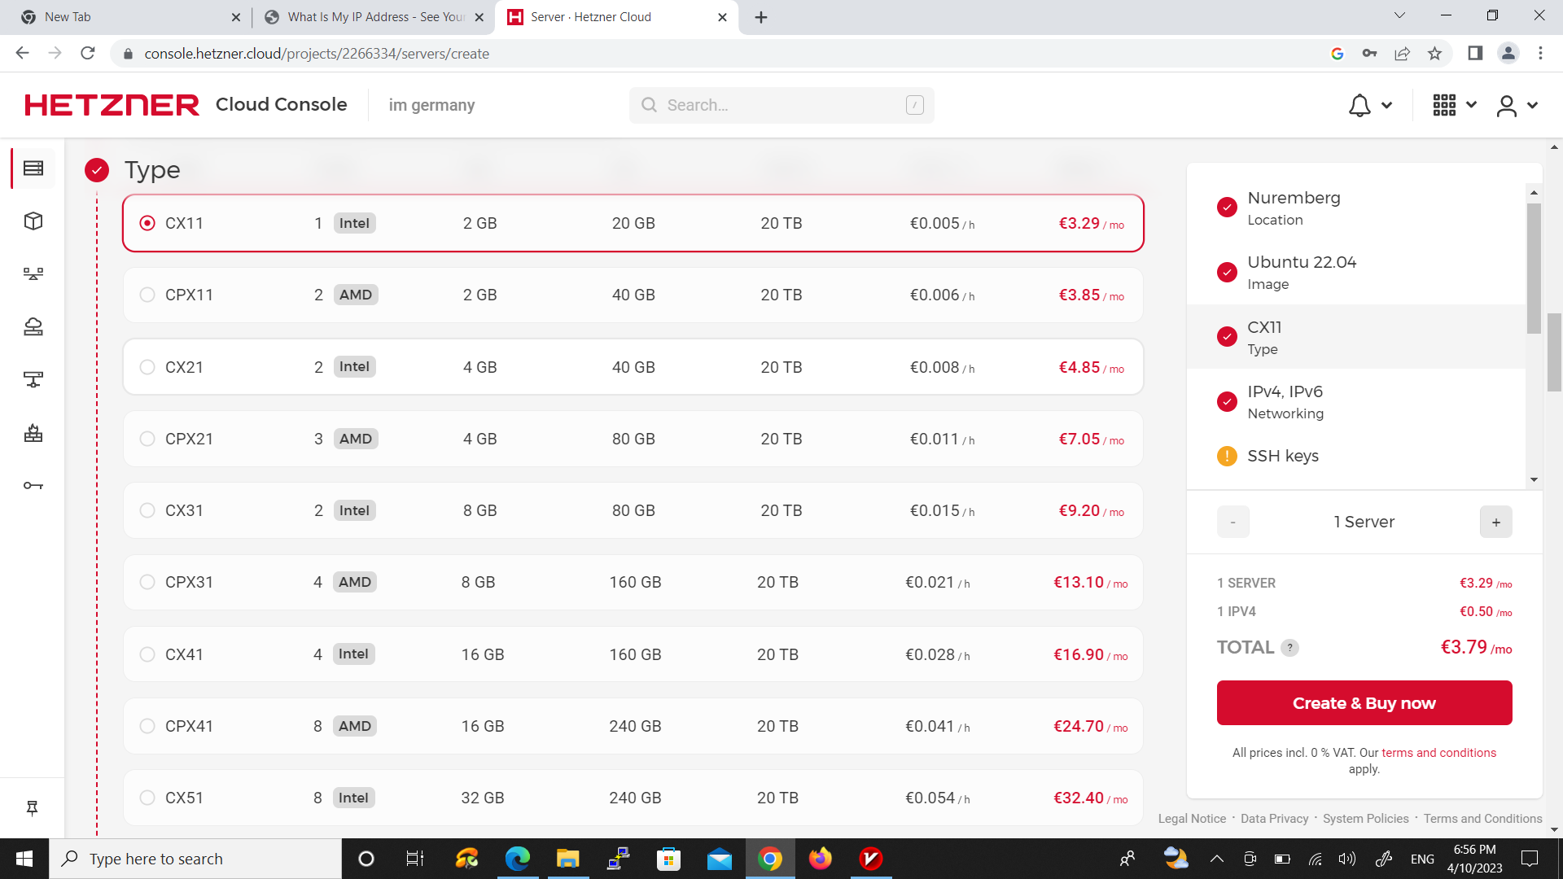The image size is (1563, 879).
Task: Open the Security key sidebar icon
Action: [33, 486]
